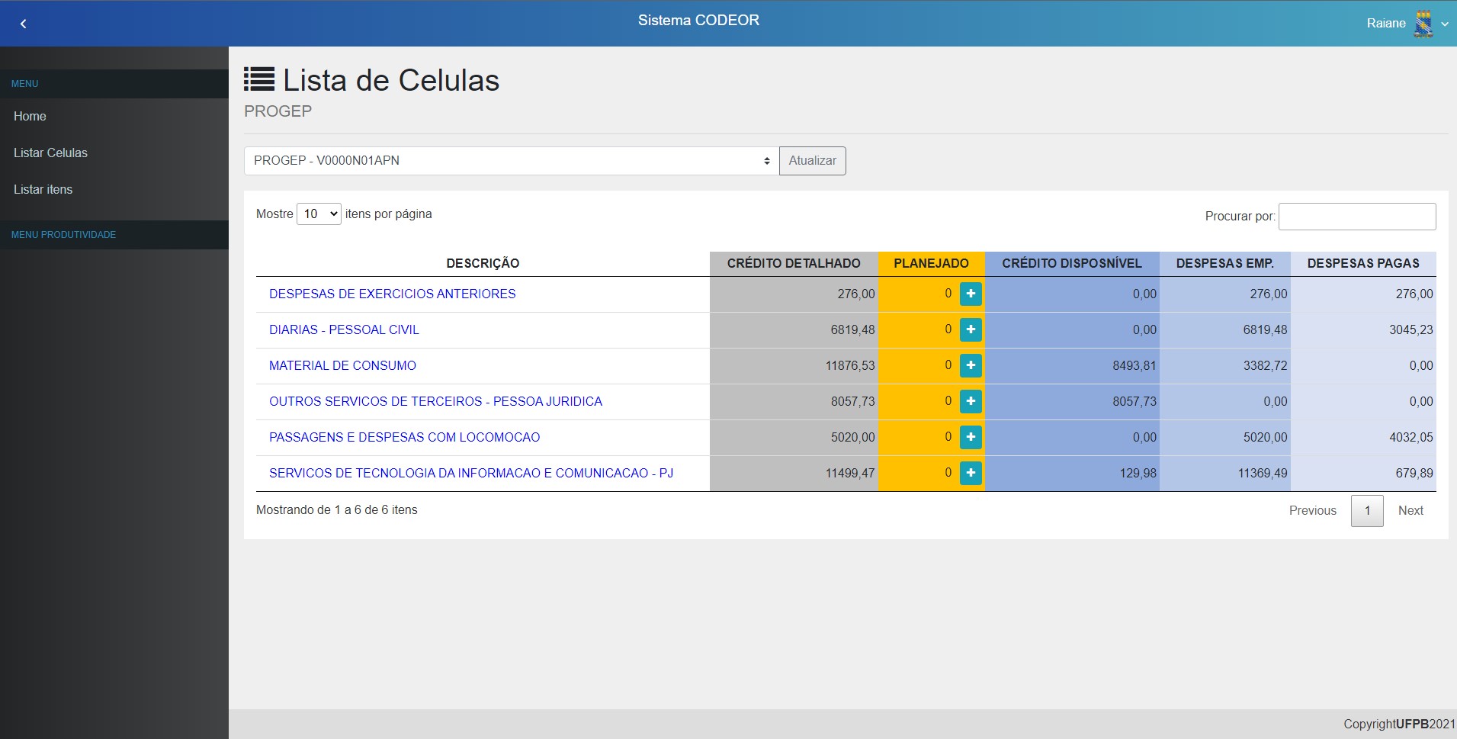Open the Raiane user menu chevron
Viewport: 1457px width, 739px height.
(1444, 24)
